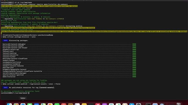Screen dimensions: 188x105
Task: Click the 'barryvdh/laravel-dompdf' package row
Action: click(x=69, y=46)
